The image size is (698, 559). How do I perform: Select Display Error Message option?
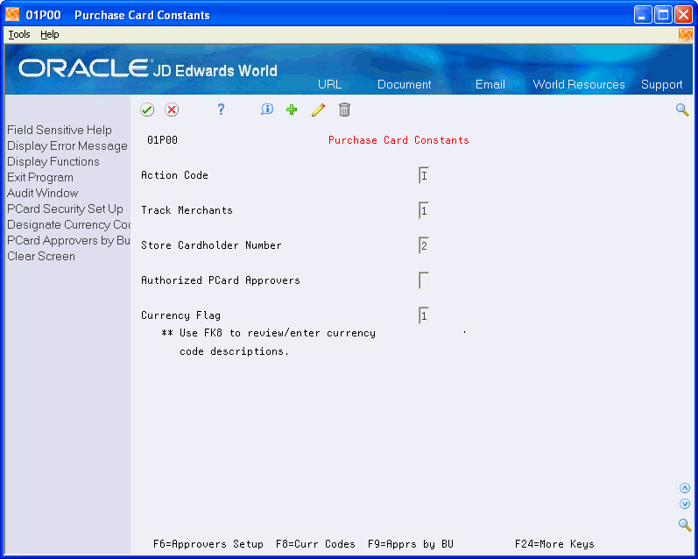click(x=67, y=145)
